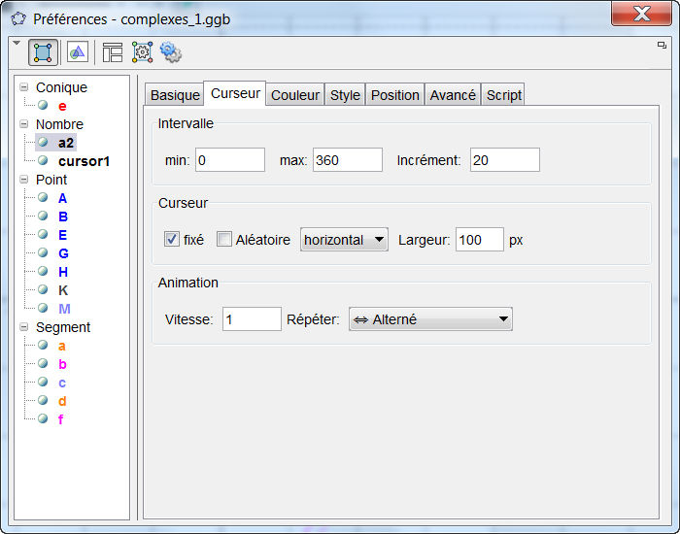Select segment d in the tree
Viewport: 680px width, 534px height.
(x=62, y=400)
